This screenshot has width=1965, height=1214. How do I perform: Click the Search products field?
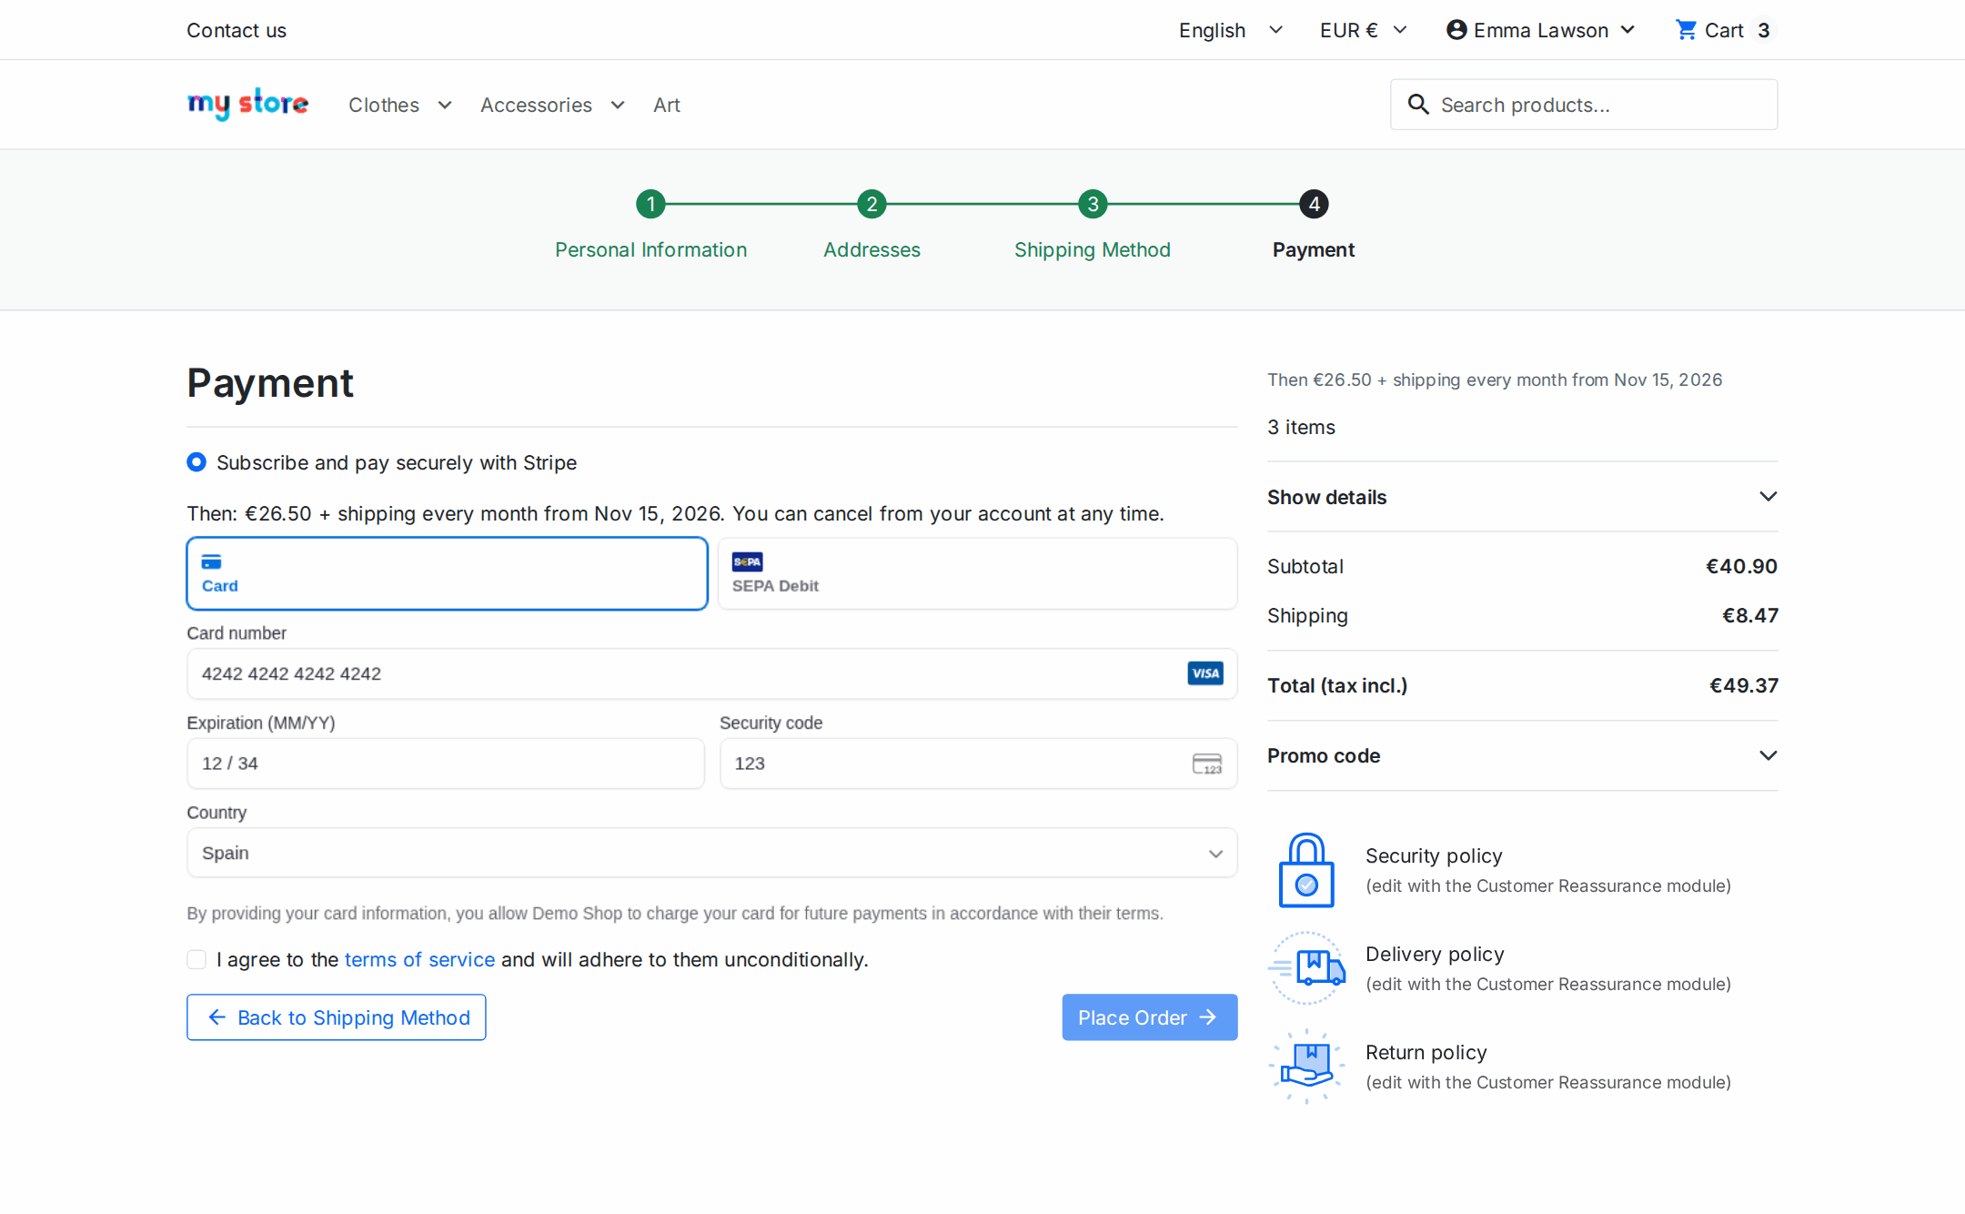click(x=1584, y=105)
